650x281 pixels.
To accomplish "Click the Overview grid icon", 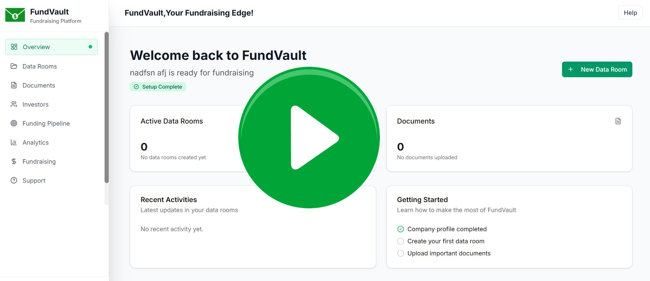I will (x=14, y=46).
